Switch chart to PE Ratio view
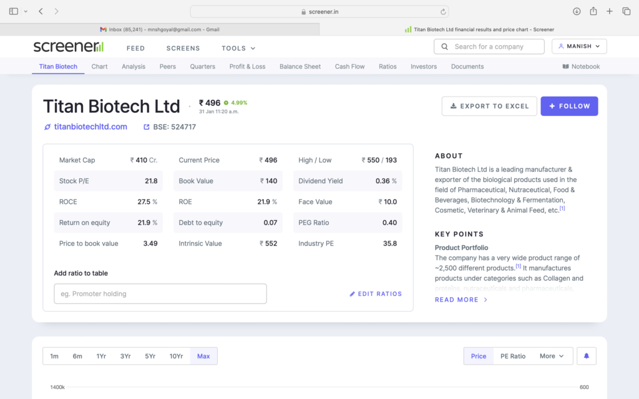The height and width of the screenshot is (399, 639). tap(513, 356)
